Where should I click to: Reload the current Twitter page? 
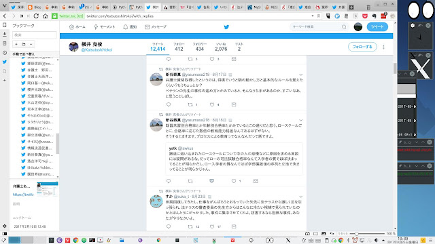pyautogui.click(x=36, y=16)
